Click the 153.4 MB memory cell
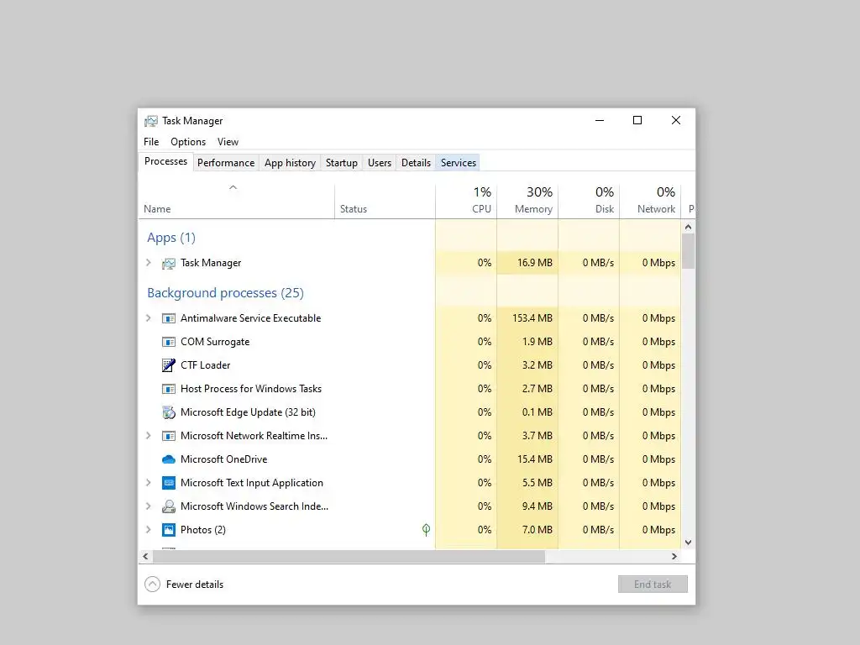860x645 pixels. click(x=527, y=318)
